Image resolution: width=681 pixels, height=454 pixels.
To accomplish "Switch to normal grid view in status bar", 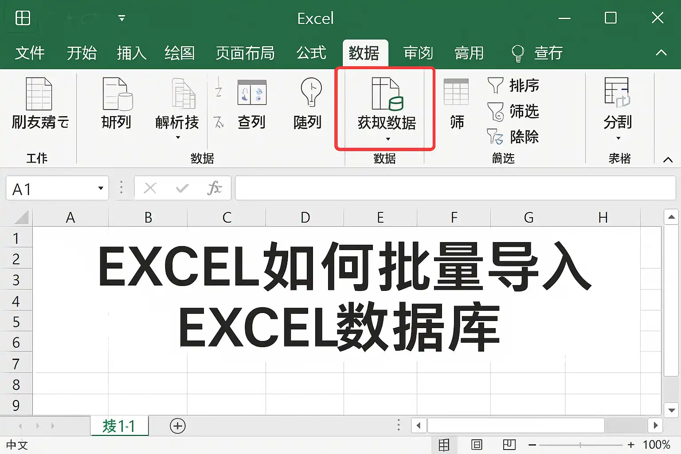I will click(x=444, y=445).
